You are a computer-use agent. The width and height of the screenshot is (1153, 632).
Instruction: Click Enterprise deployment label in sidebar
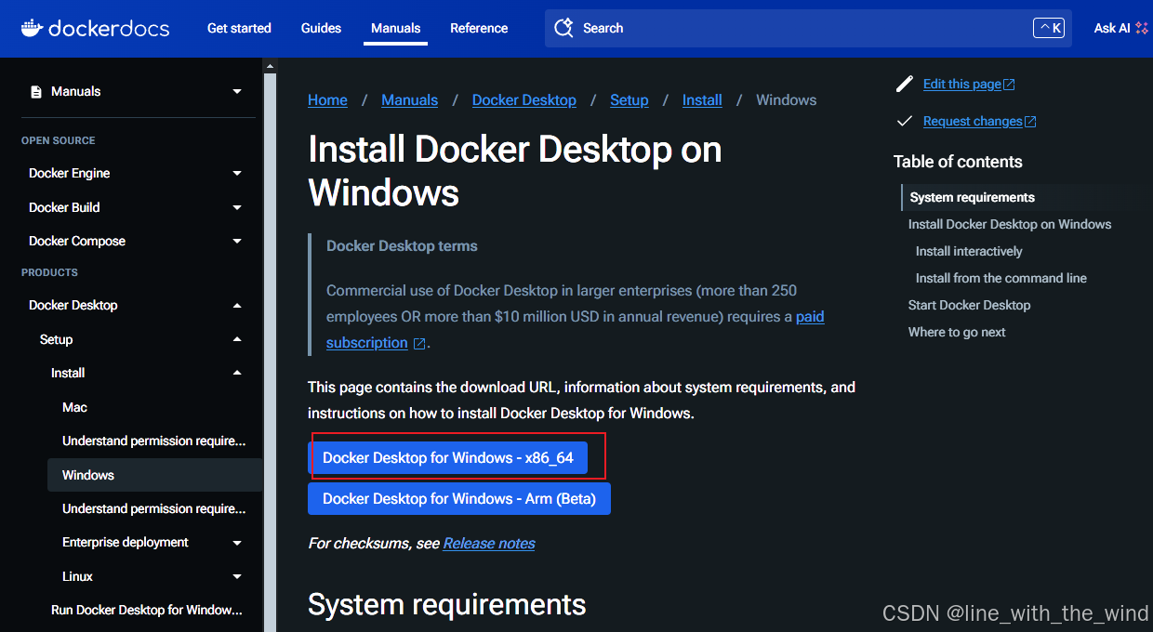pos(126,542)
